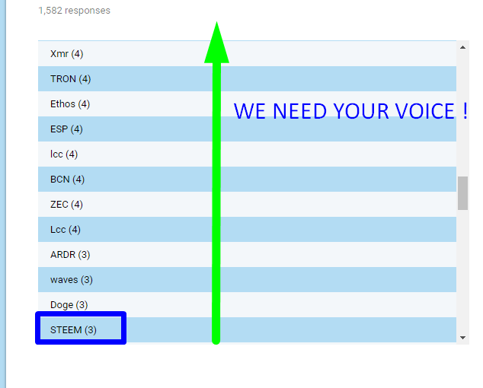Image resolution: width=483 pixels, height=388 pixels.
Task: Select the "Ethos (4)" response row
Action: tap(247, 104)
